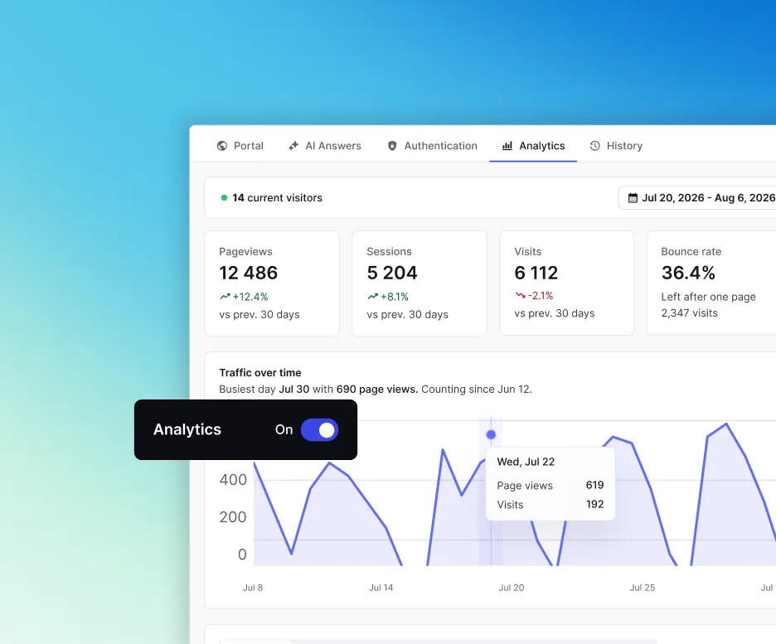Click the +8.1% change value
This screenshot has height=644, width=776.
click(x=395, y=297)
